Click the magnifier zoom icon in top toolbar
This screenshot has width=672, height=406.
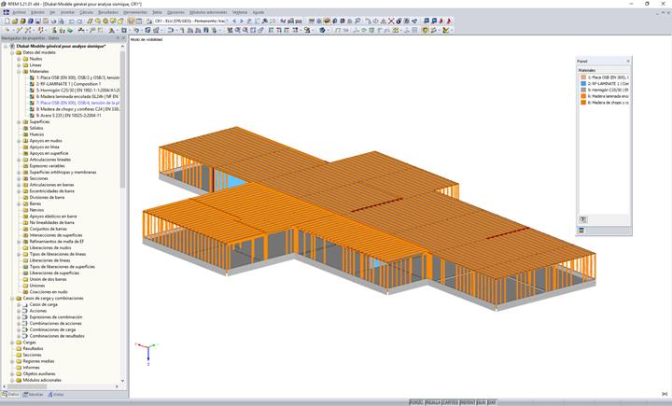click(357, 21)
